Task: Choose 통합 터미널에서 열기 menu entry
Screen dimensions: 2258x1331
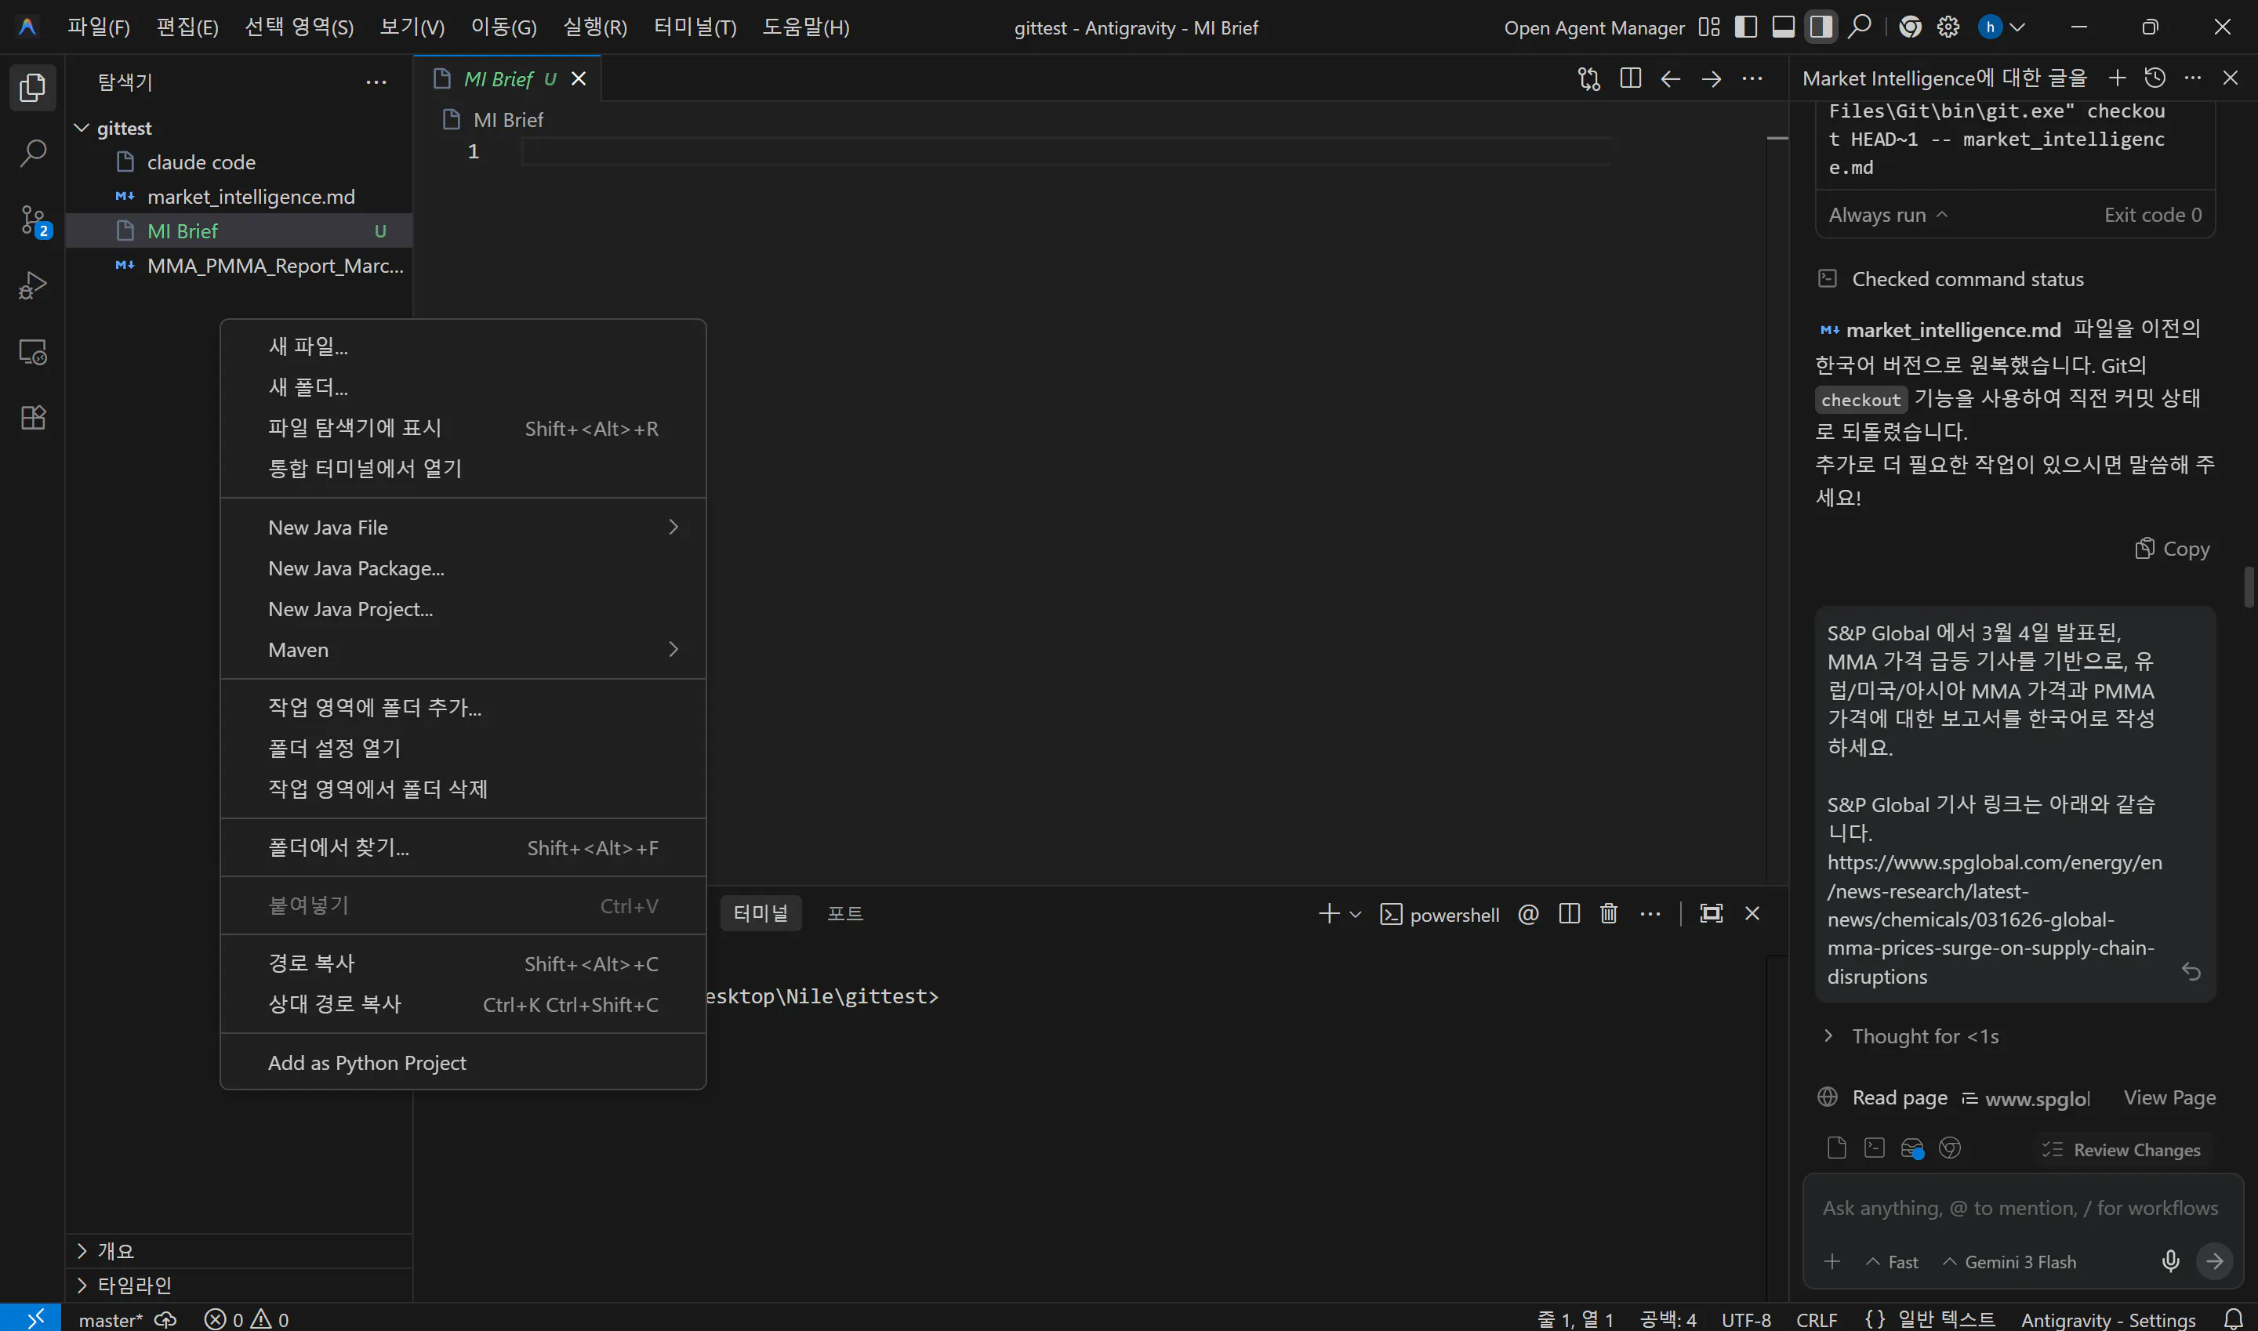Action: [463, 468]
